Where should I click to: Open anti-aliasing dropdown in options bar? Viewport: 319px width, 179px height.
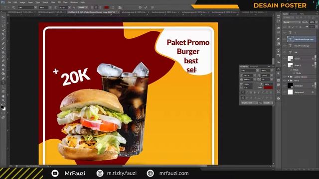(83, 7)
